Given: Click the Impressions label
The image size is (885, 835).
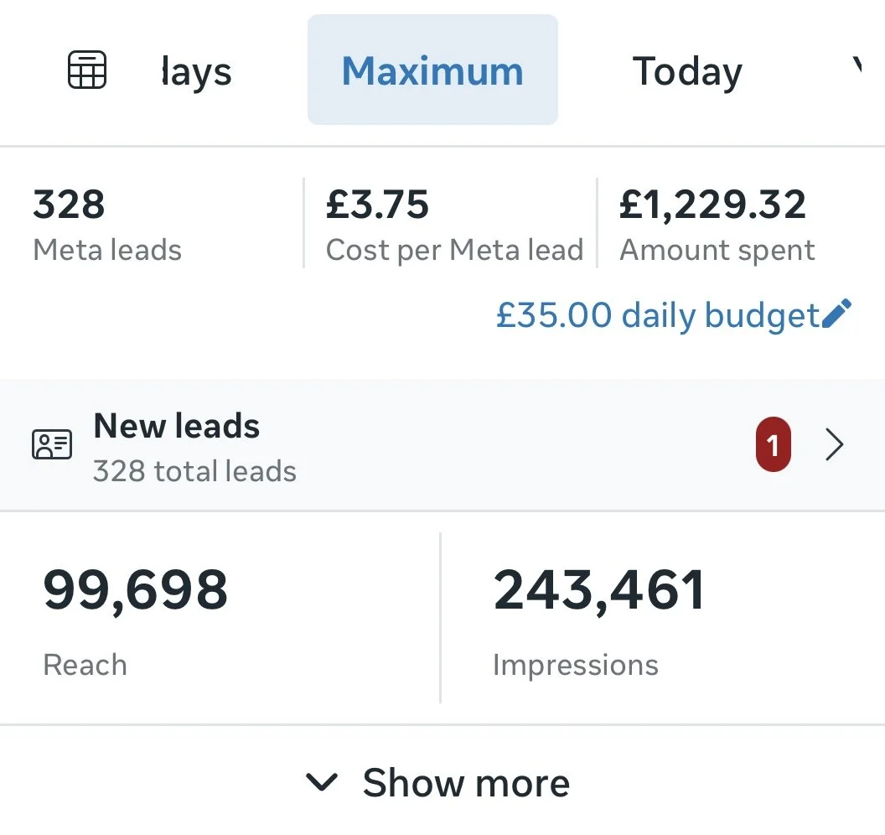Looking at the screenshot, I should click(575, 665).
